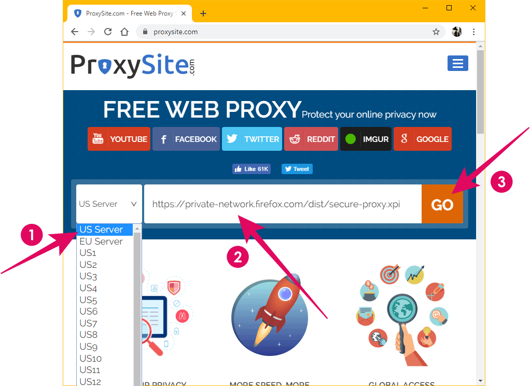
Task: Click the Facebook Like 61K button
Action: click(252, 169)
